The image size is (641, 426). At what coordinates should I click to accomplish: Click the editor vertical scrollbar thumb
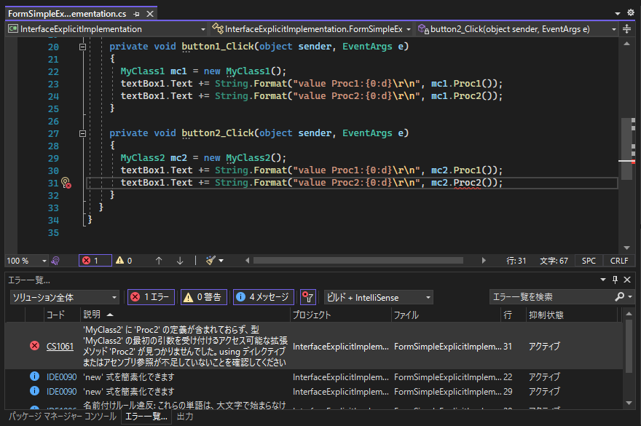point(626,149)
